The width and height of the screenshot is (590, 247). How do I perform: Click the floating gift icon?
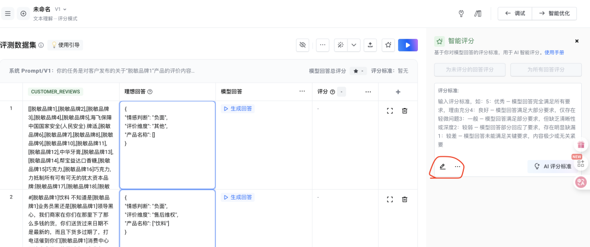coord(581,145)
